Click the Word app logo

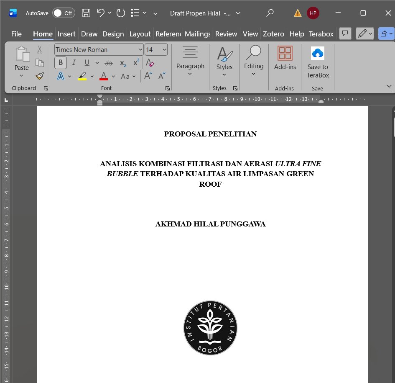pos(13,13)
